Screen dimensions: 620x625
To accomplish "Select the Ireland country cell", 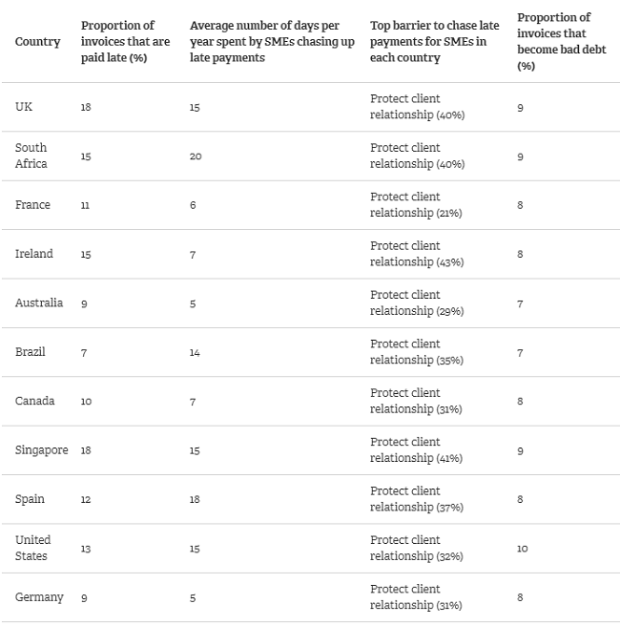I will coord(34,254).
